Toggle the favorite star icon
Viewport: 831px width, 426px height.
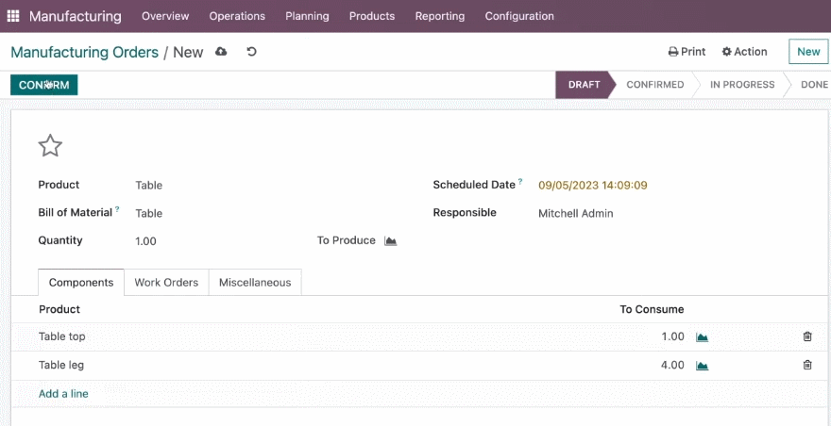point(50,145)
